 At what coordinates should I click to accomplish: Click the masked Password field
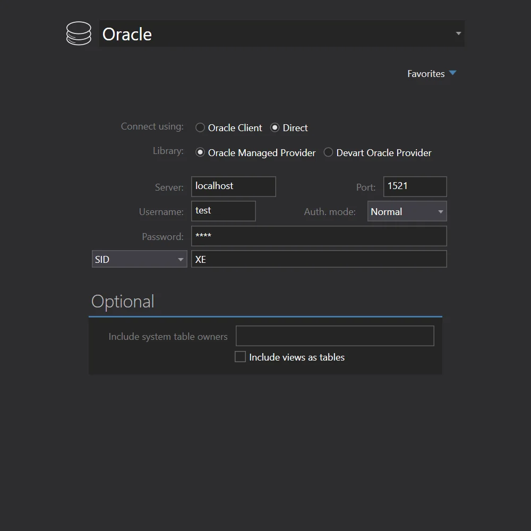coord(319,236)
